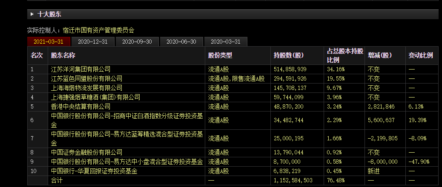Click 流通A股,限售流通A股 share type cell
This screenshot has height=187, width=442.
pos(236,78)
